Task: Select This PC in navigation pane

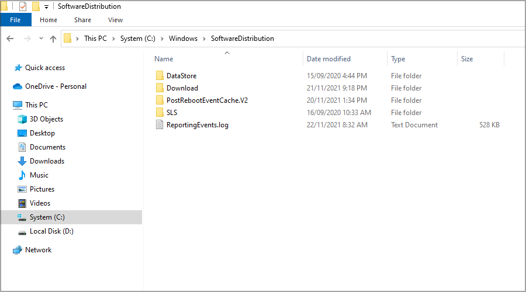Action: pyautogui.click(x=36, y=105)
